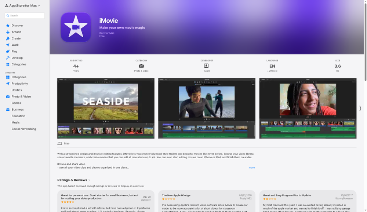Click four-star rating on dsminter review
This screenshot has width=367, height=212.
[x=68, y=202]
